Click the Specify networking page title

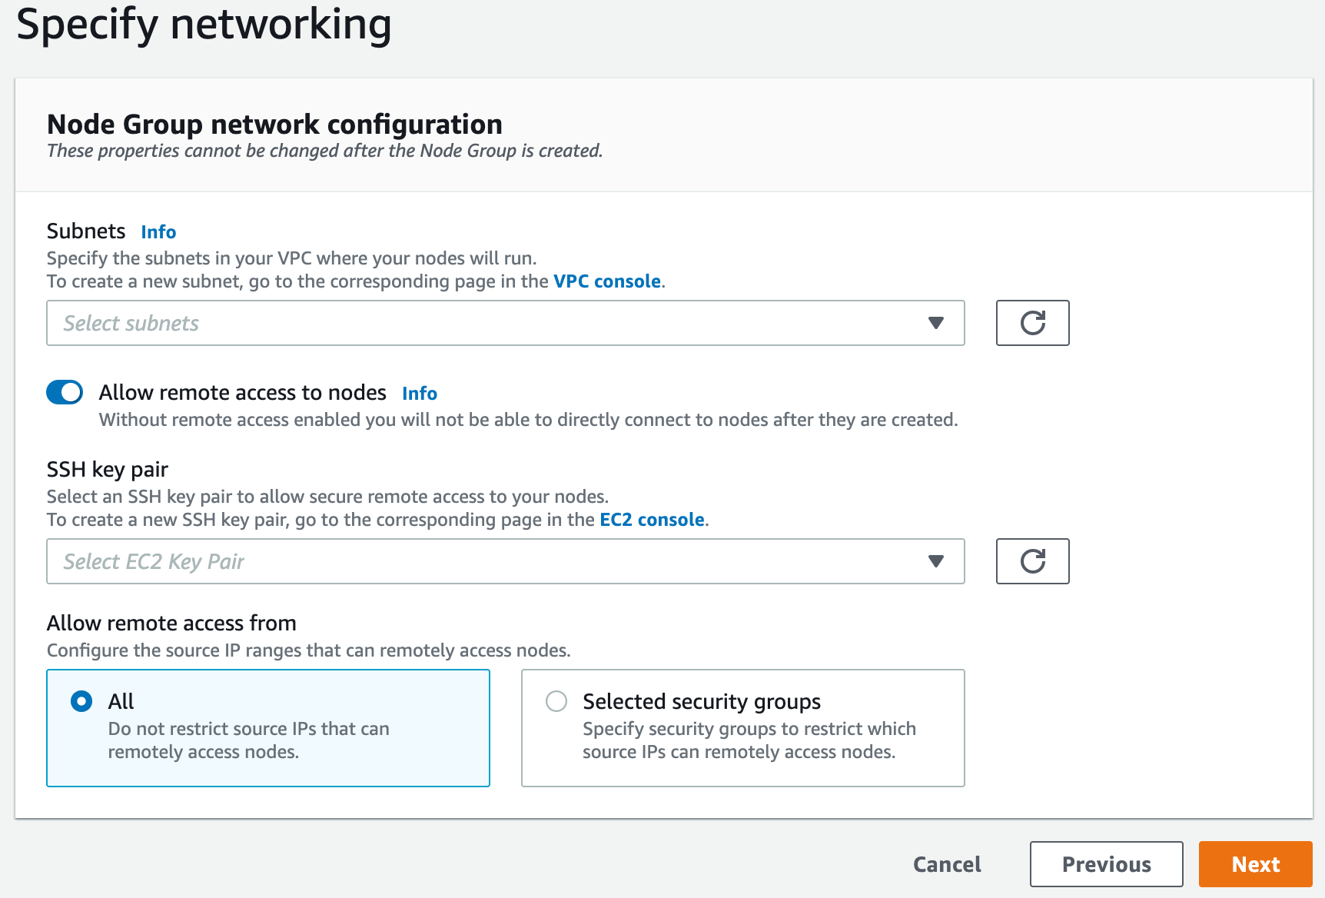coord(204,25)
